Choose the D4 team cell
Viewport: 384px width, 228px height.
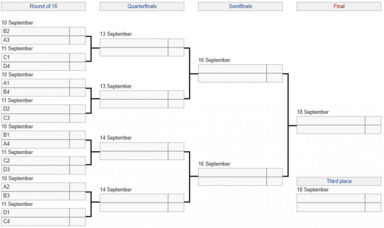tap(35, 66)
